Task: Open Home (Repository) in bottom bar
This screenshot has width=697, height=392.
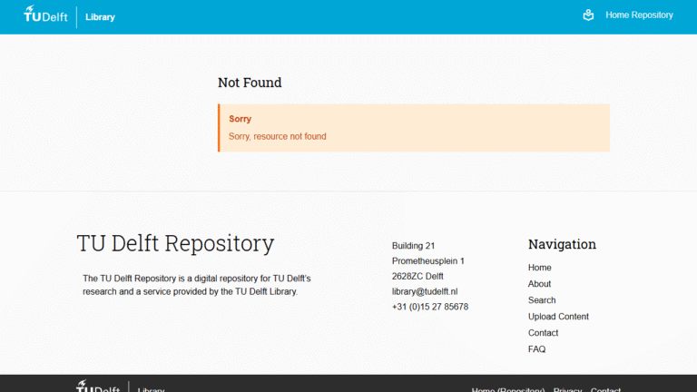Action: (507, 389)
